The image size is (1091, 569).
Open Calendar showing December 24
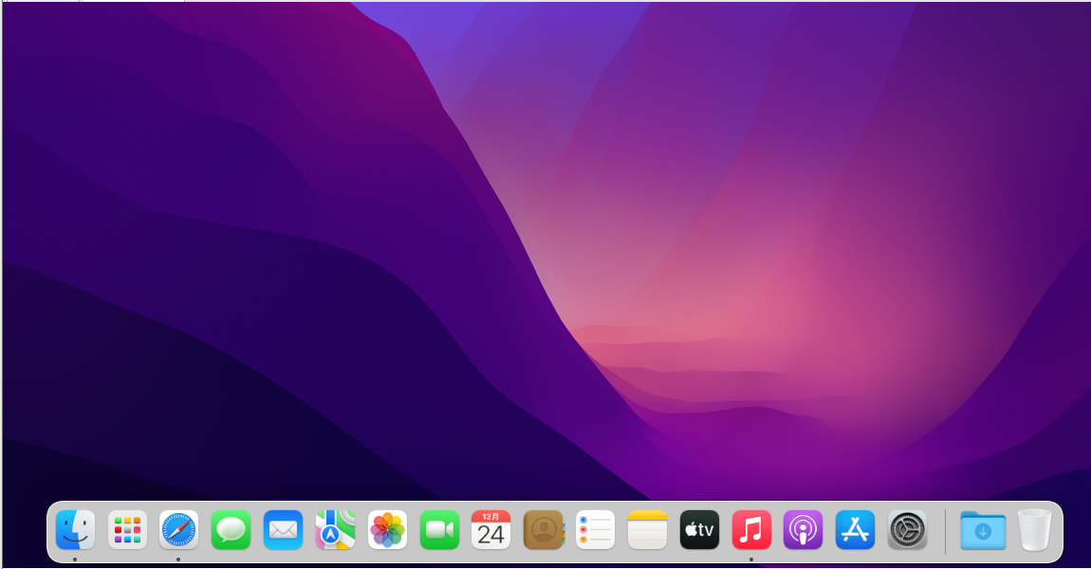[491, 530]
